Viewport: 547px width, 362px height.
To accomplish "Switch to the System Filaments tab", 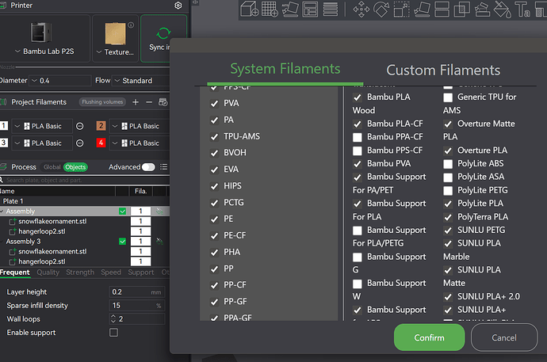I will (285, 69).
